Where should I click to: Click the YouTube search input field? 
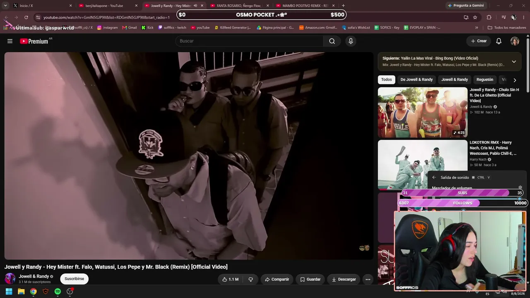[249, 41]
